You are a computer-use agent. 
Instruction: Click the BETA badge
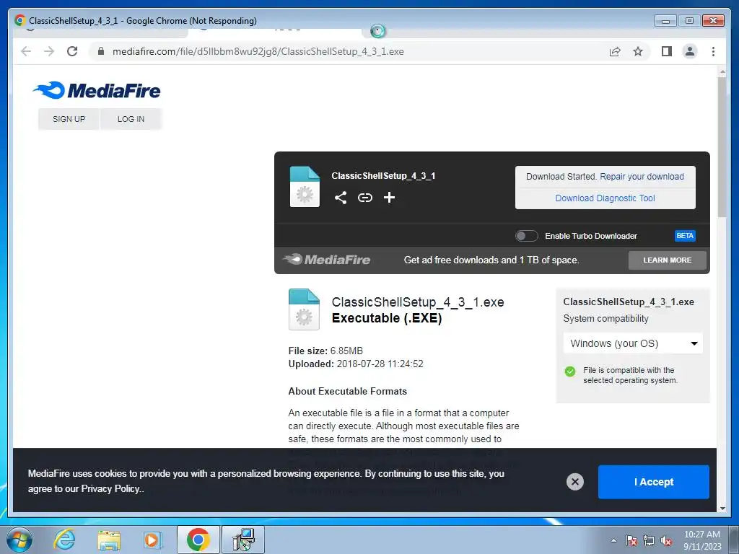coord(685,236)
